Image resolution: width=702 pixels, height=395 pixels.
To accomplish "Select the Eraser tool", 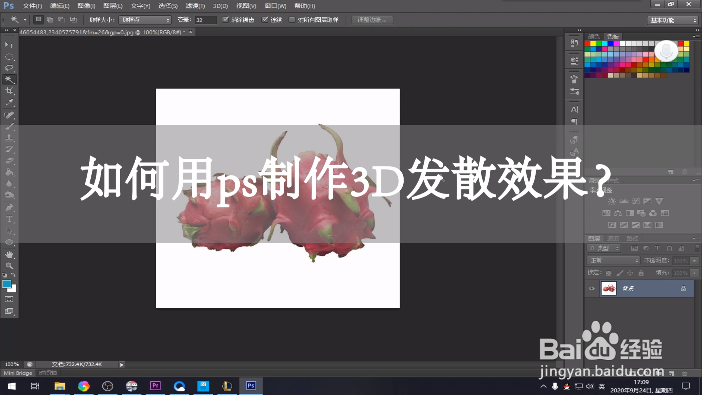I will (9, 161).
